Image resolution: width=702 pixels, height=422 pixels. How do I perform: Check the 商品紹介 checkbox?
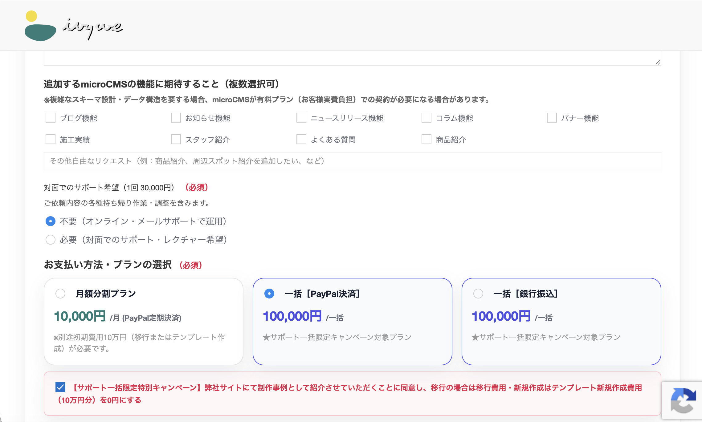[x=427, y=140]
